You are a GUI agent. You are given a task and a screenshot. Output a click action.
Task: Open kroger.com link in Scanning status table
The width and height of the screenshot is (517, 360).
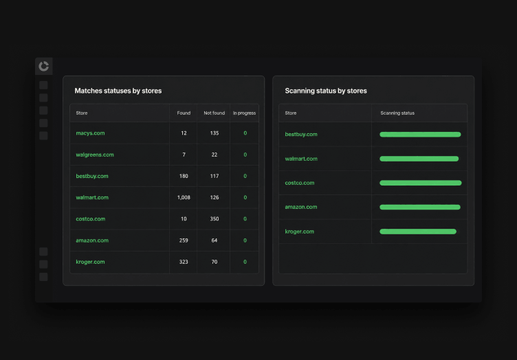[299, 232]
